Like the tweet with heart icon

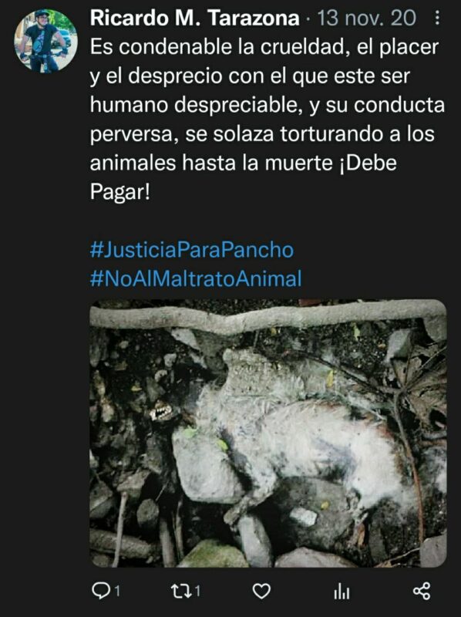(x=261, y=591)
